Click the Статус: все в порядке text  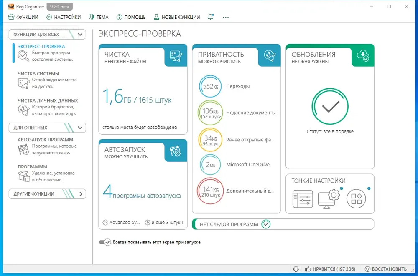pyautogui.click(x=330, y=131)
